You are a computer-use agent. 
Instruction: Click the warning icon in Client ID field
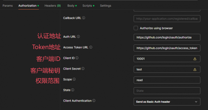[x=195, y=59]
